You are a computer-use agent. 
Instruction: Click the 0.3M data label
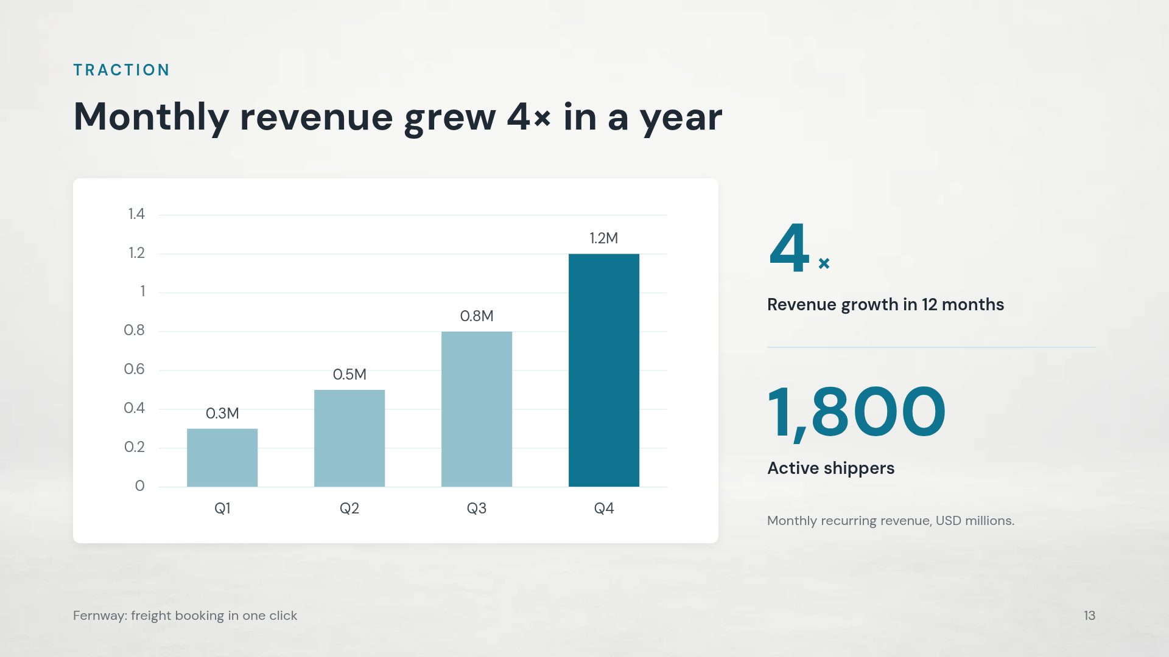tap(222, 414)
